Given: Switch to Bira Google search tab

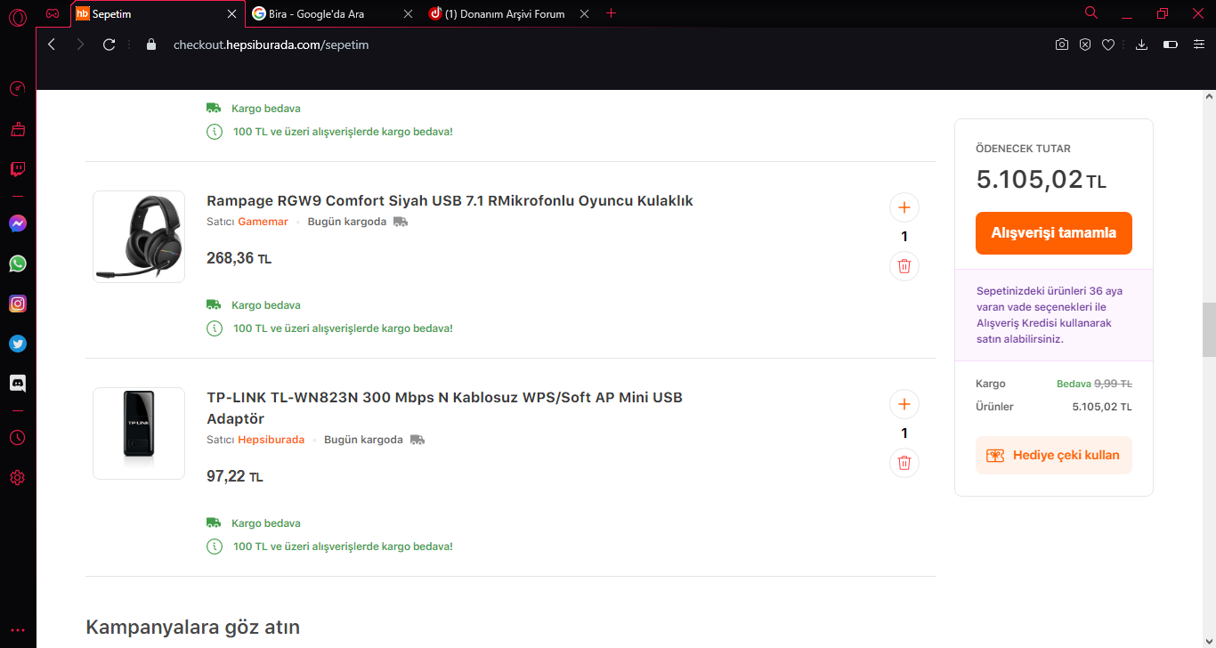Looking at the screenshot, I should (x=332, y=14).
